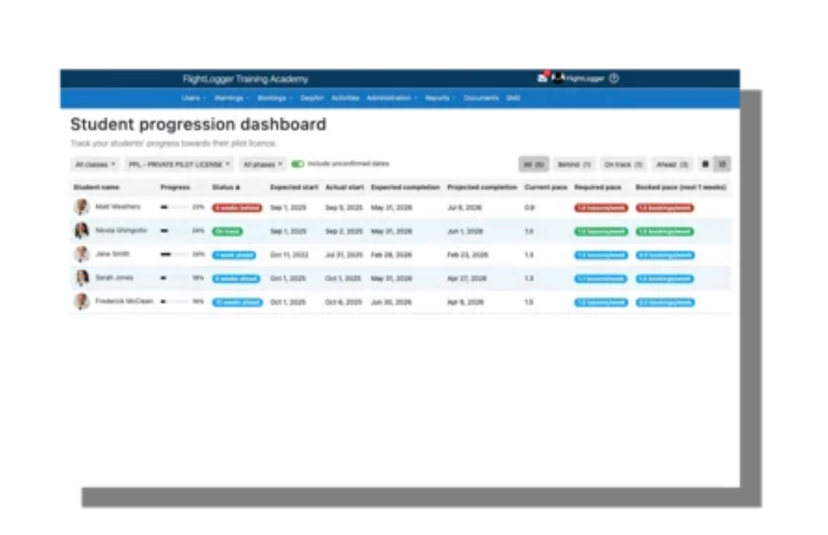Open the All classes dropdown
Screen dimensions: 828x535
(x=95, y=165)
